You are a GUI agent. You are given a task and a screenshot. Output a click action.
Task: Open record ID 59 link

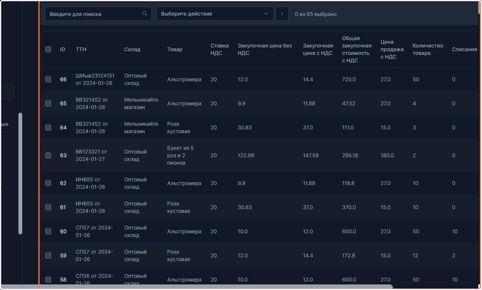coord(63,256)
